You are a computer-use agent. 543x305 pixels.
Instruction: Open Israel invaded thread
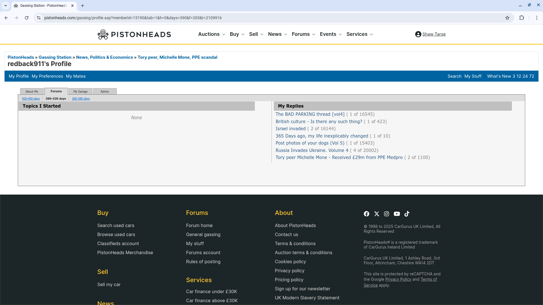pos(291,129)
